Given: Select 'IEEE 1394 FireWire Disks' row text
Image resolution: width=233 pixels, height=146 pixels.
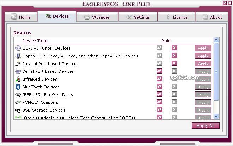Looking at the screenshot, I should click(x=48, y=95).
